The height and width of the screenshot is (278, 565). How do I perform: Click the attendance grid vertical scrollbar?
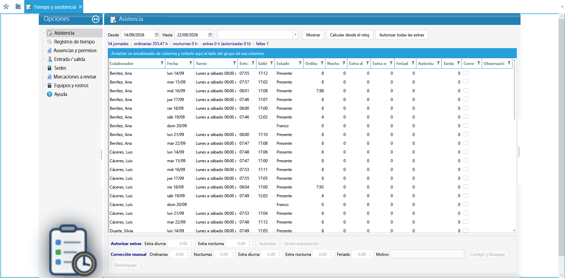(514, 146)
